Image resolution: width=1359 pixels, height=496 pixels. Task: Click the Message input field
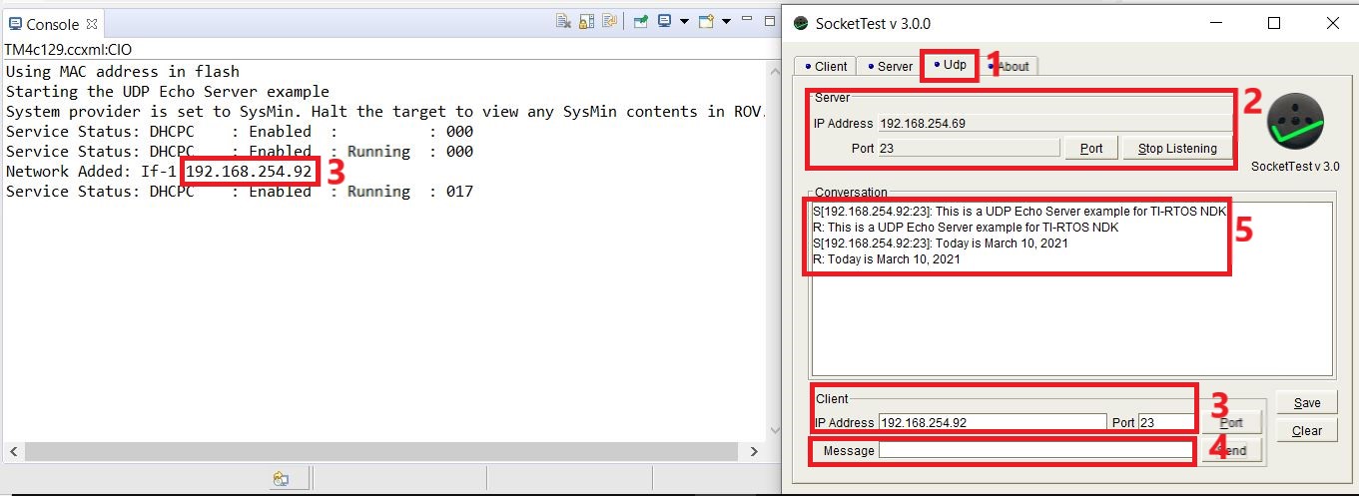[x=1034, y=451]
